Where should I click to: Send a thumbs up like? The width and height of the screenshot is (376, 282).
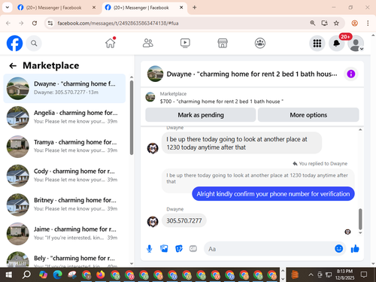(355, 249)
